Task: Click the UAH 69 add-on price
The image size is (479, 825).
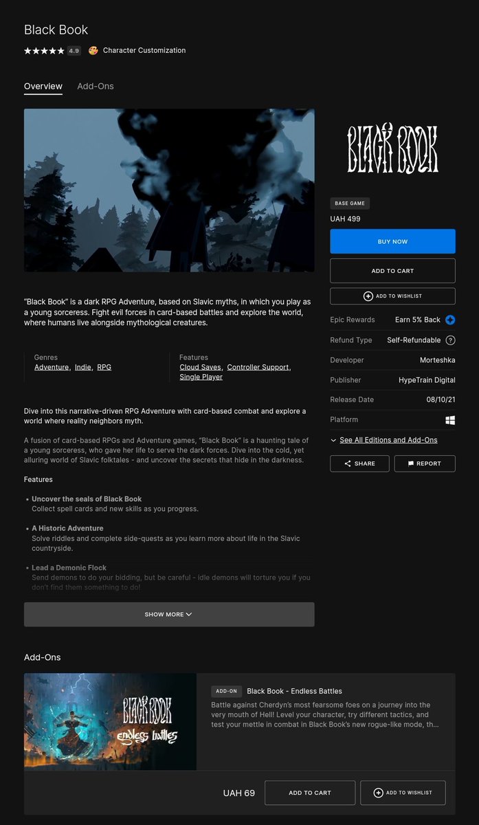Action: pos(239,793)
